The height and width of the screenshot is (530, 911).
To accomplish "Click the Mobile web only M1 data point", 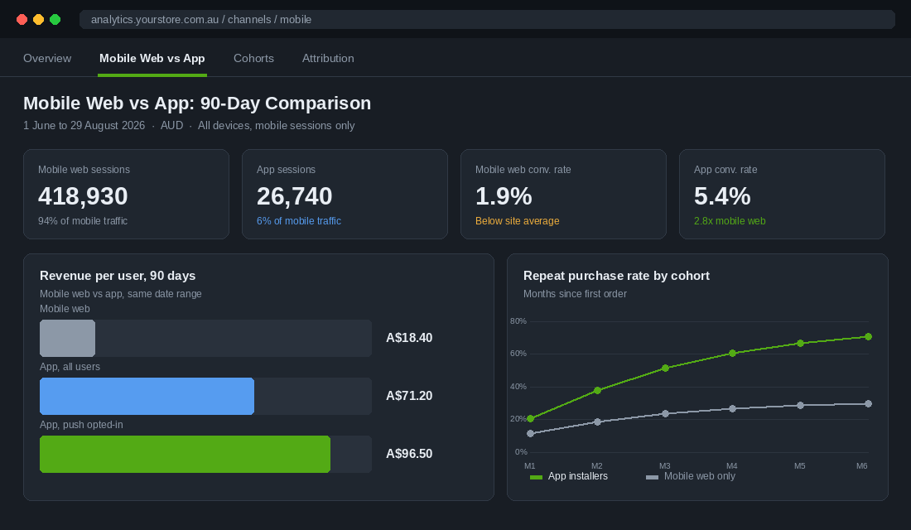I will coord(530,434).
